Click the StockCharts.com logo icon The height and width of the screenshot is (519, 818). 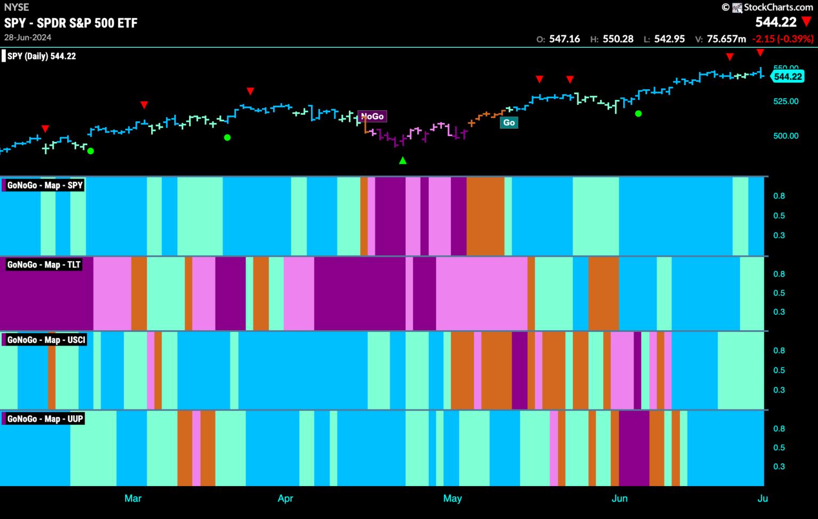click(x=737, y=7)
